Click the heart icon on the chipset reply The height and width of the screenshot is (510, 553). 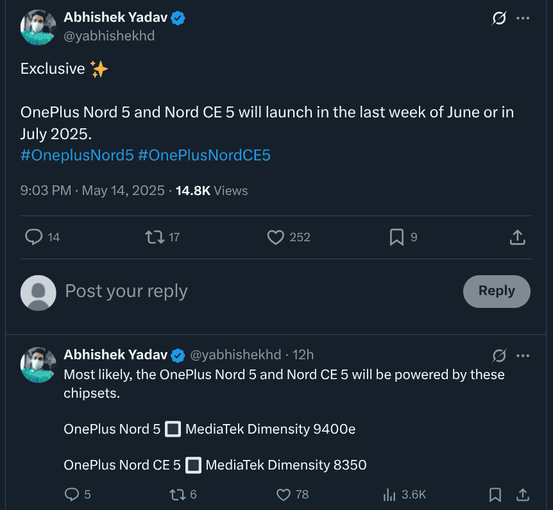tap(283, 495)
